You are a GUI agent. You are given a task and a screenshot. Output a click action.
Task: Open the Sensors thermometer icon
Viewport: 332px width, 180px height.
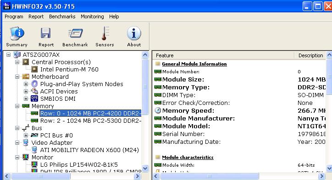click(x=105, y=33)
